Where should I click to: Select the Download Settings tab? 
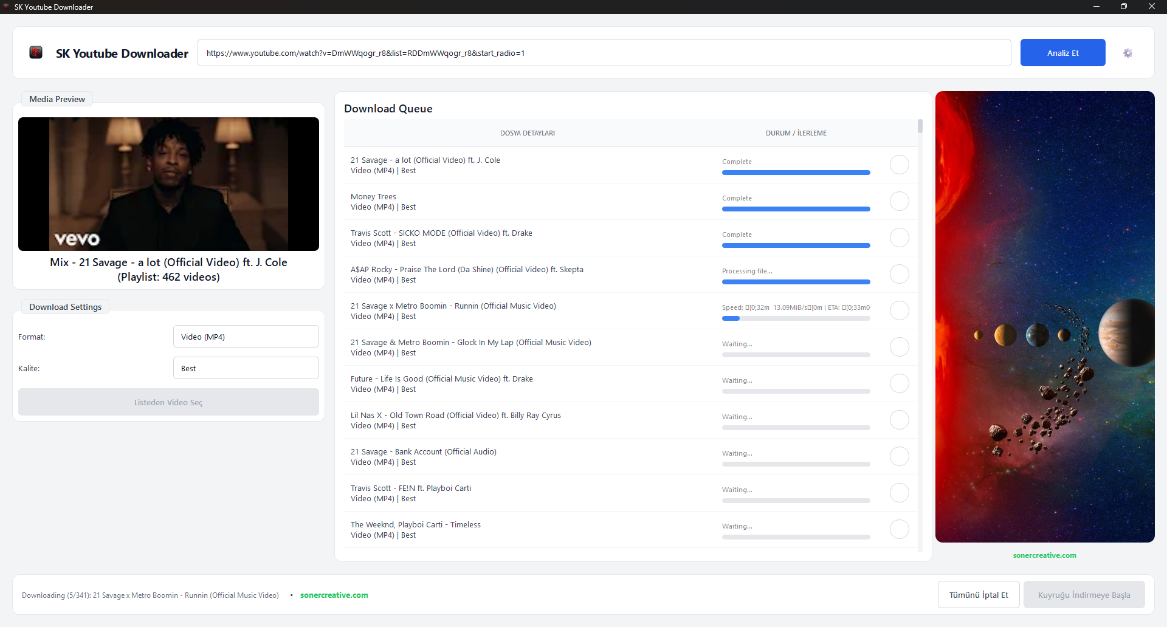tap(64, 306)
